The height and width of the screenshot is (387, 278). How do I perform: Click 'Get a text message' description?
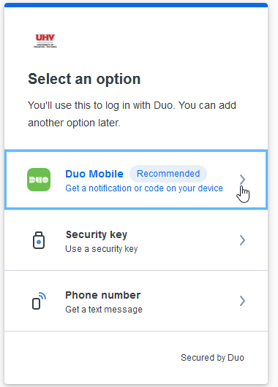(x=104, y=310)
